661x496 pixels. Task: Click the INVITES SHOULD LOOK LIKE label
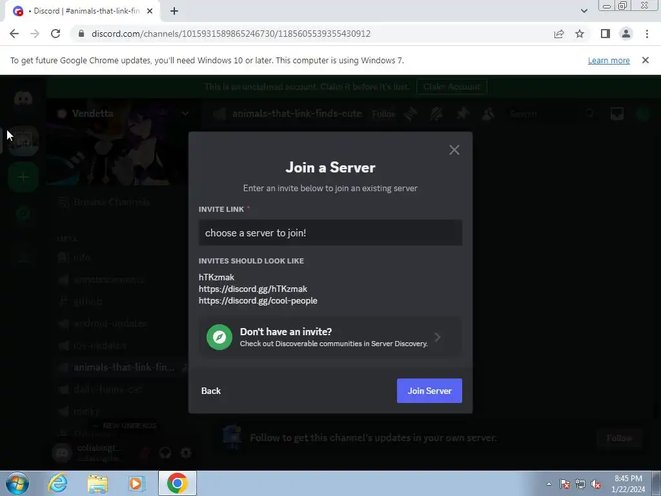click(x=251, y=261)
